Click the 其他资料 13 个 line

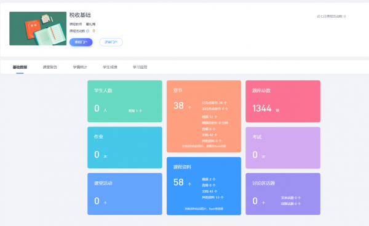click(213, 197)
